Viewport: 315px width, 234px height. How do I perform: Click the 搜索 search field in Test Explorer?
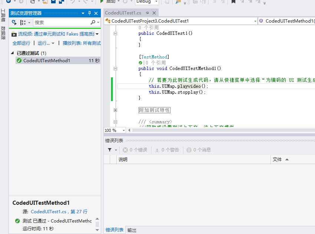[x=61, y=23]
